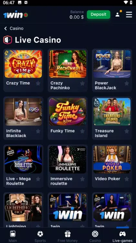Image resolution: width=136 pixels, height=243 pixels.
Task: Tap the Balance amount display
Action: tap(77, 17)
